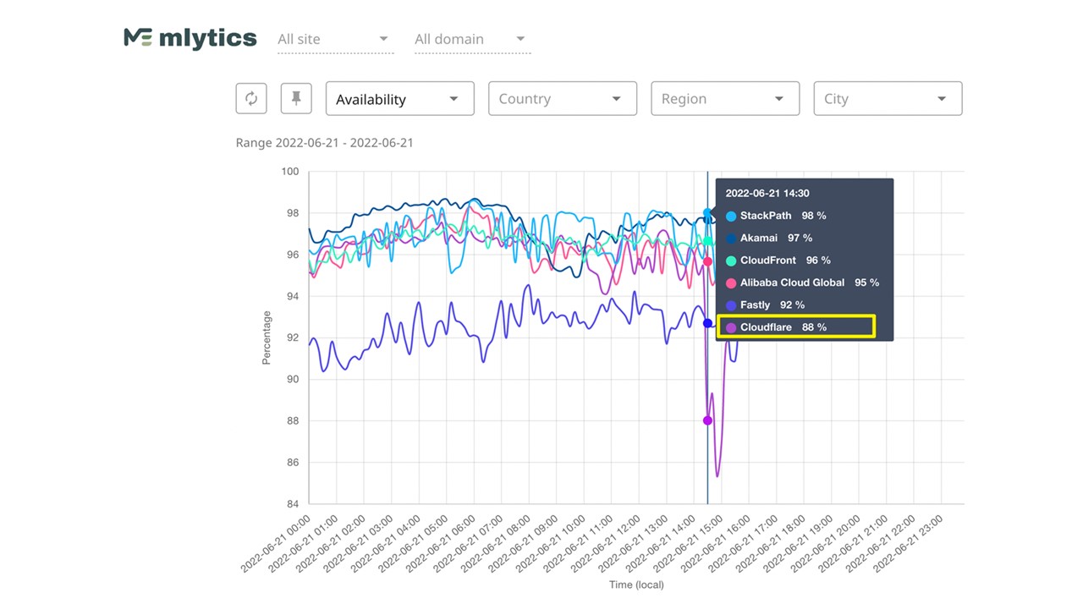Click the Cloudflare purple tooltip dot
The image size is (1083, 609).
731,327
